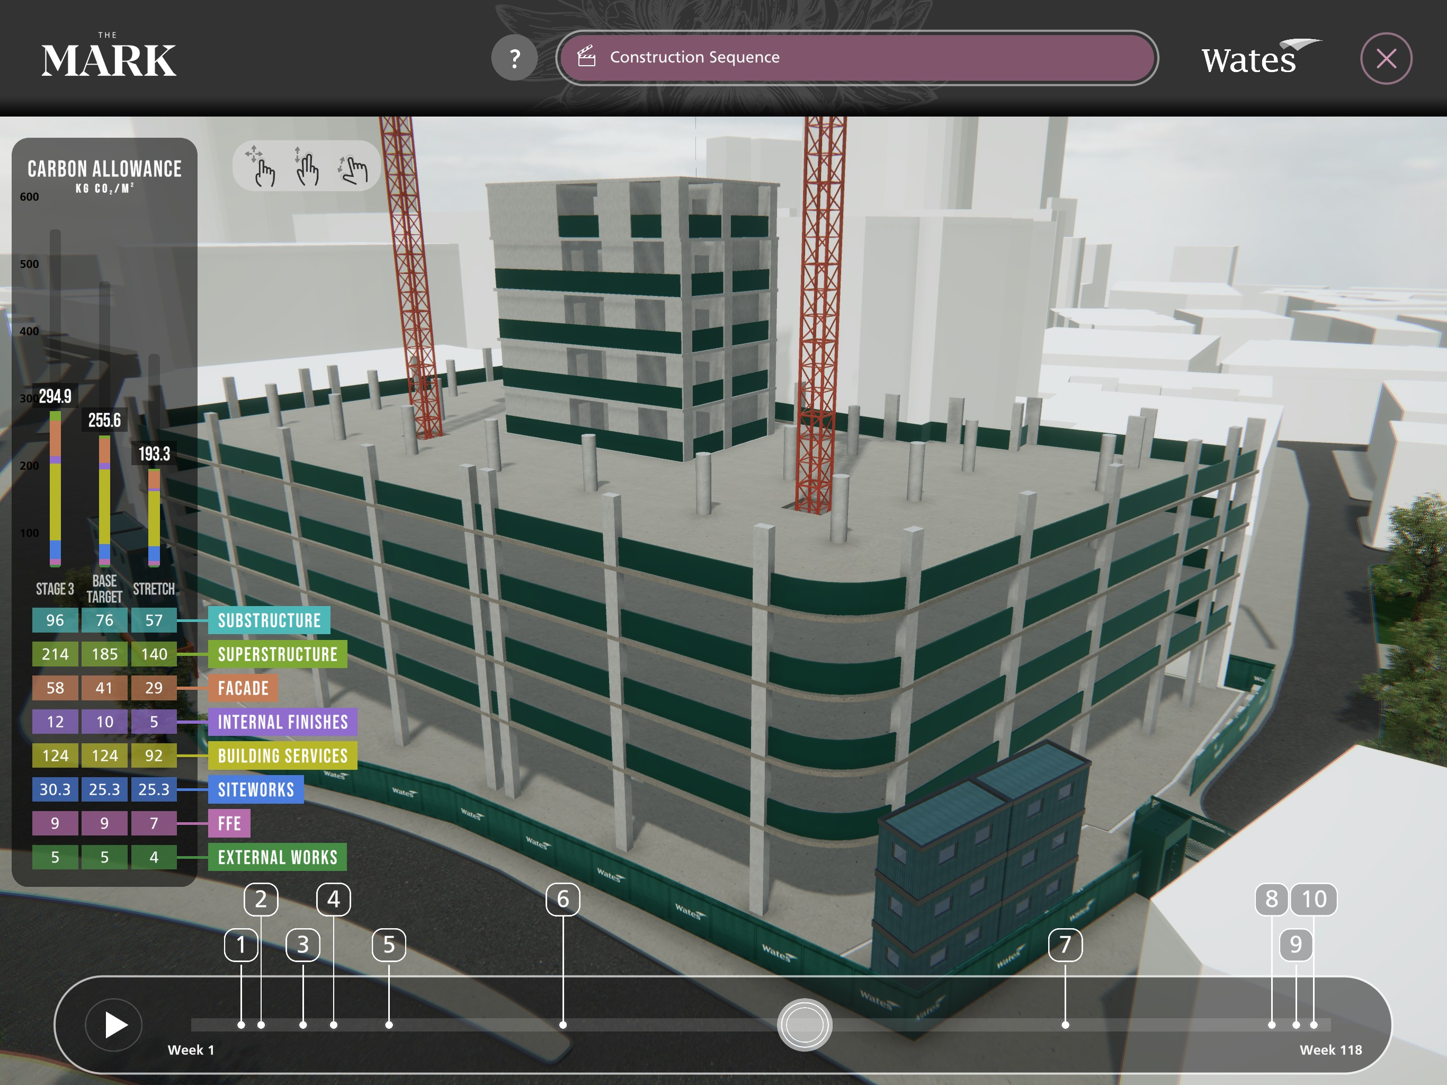Click the Stretch bar in chart
Image resolution: width=1447 pixels, height=1085 pixels.
pyautogui.click(x=154, y=517)
